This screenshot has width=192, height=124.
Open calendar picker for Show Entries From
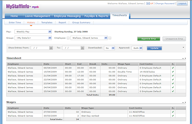51,48
